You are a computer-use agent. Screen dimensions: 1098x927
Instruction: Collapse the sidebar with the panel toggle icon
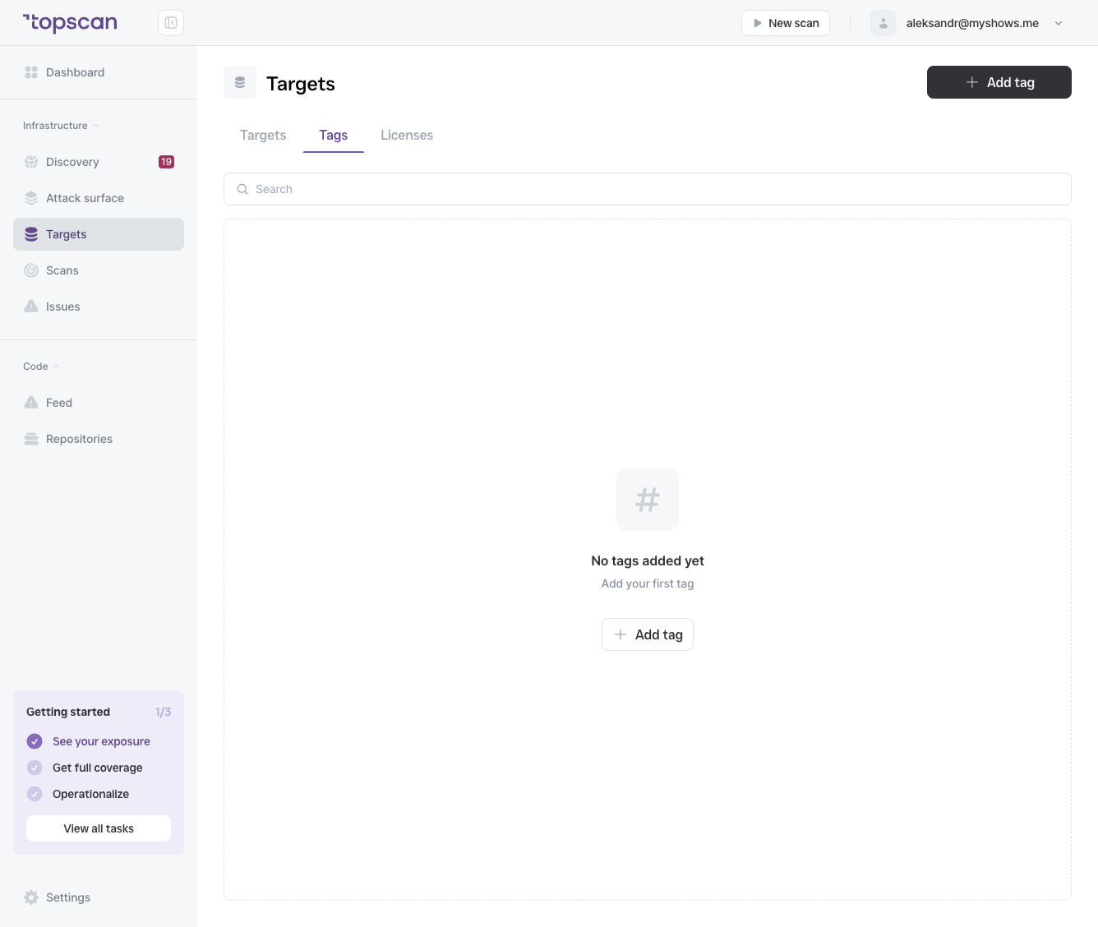171,23
